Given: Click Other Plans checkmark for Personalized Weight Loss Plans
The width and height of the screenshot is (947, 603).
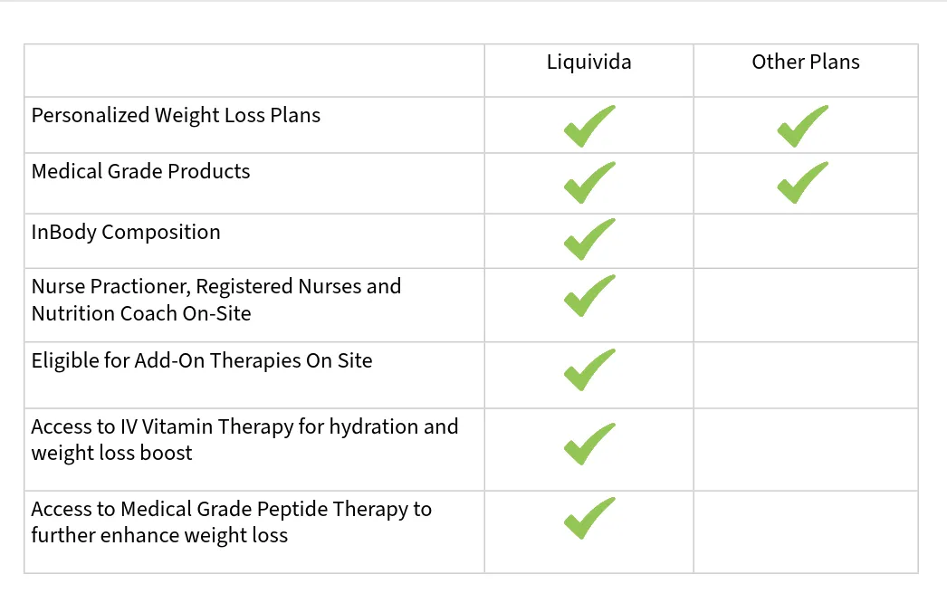Looking at the screenshot, I should tap(803, 126).
